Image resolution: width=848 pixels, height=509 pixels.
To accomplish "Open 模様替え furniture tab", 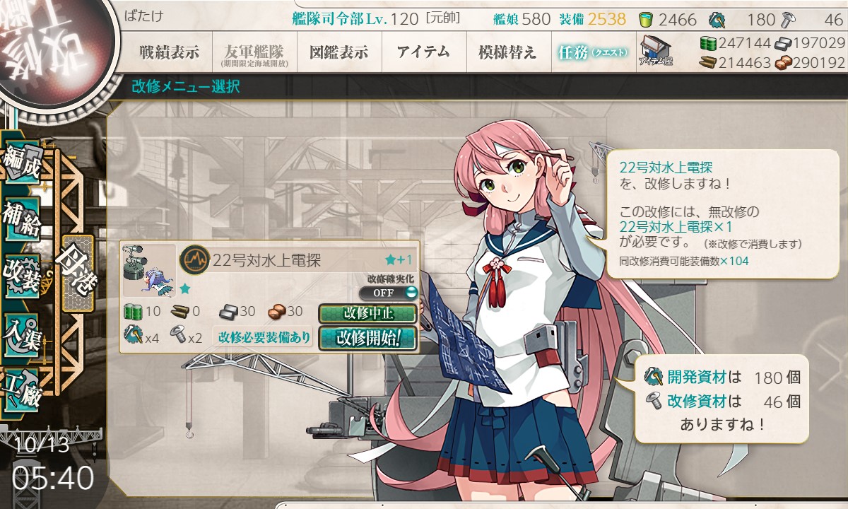I will point(507,52).
